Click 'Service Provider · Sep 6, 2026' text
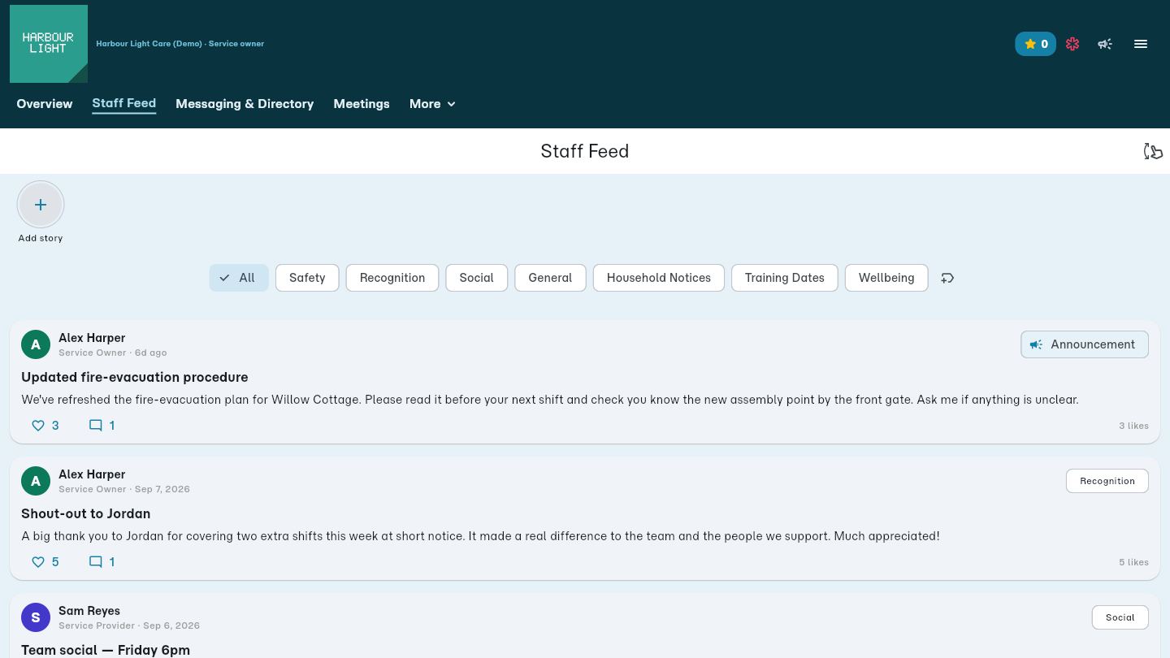1170x658 pixels. tap(129, 626)
